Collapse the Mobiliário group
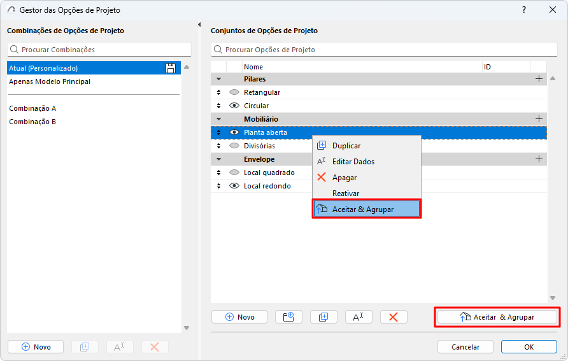Viewport: 568px width, 361px height. (x=218, y=119)
